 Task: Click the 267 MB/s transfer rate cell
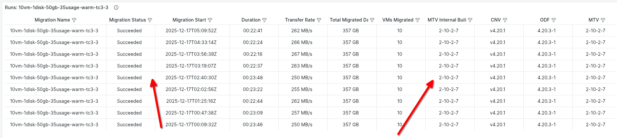click(x=302, y=54)
